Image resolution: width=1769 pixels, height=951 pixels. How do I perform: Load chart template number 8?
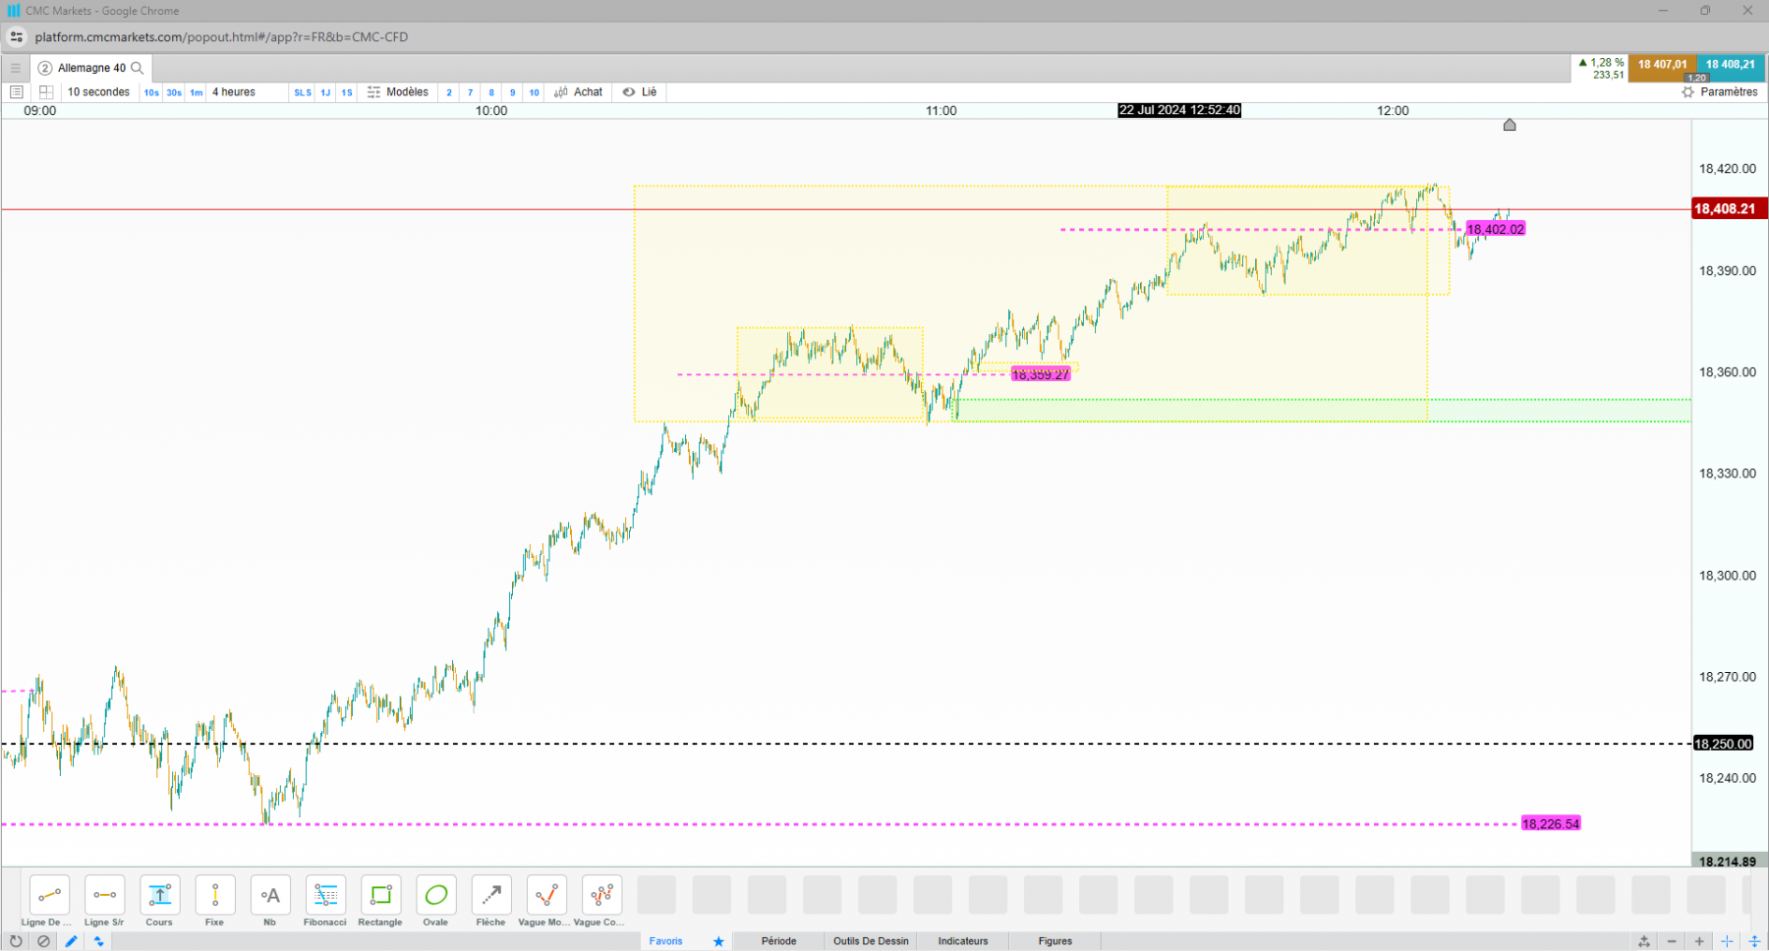click(x=491, y=92)
